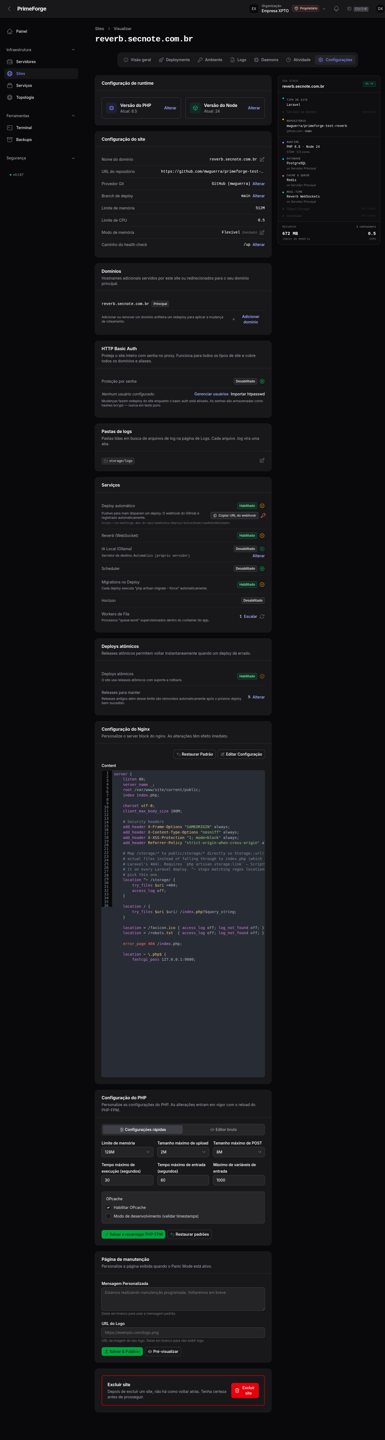Select Configurações rápidas PHP tab
This screenshot has height=1440, width=385.
143,1130
